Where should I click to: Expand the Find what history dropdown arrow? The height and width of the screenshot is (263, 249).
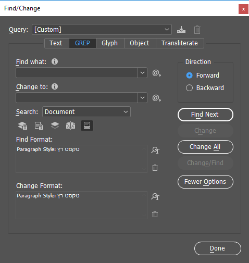[142, 73]
